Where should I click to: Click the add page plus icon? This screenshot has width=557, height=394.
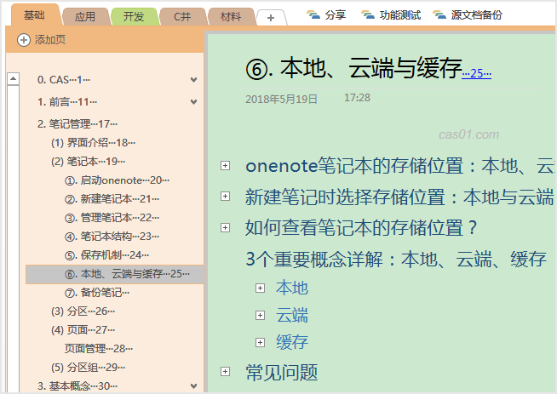tap(24, 40)
